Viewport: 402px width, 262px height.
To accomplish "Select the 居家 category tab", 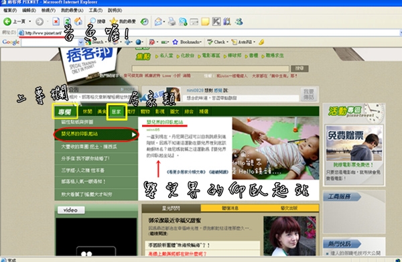I will point(117,112).
